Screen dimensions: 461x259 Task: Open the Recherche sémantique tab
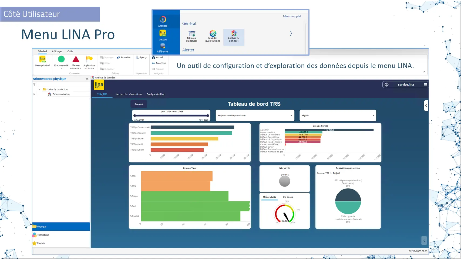(129, 94)
